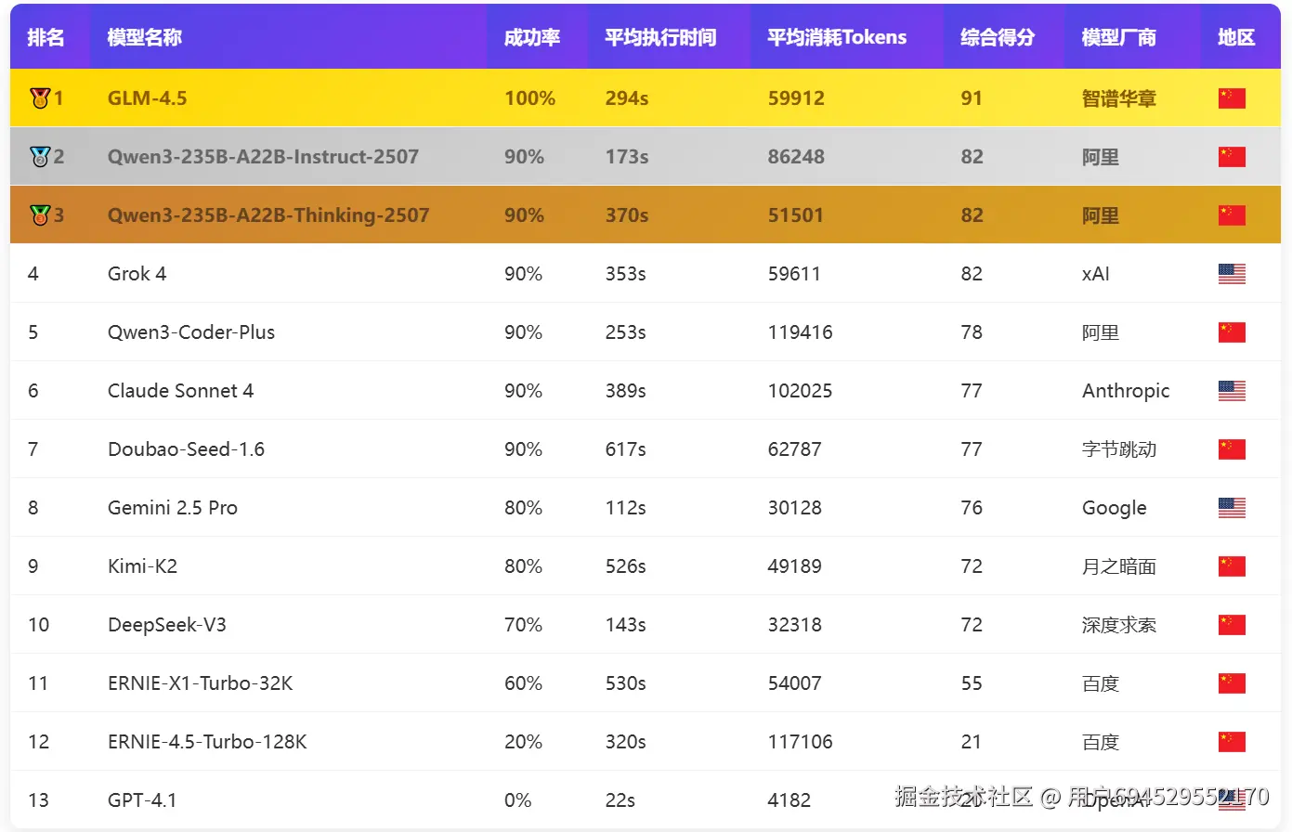Select the ERNIE-4.5-Turbo-128K model name

pyautogui.click(x=207, y=742)
